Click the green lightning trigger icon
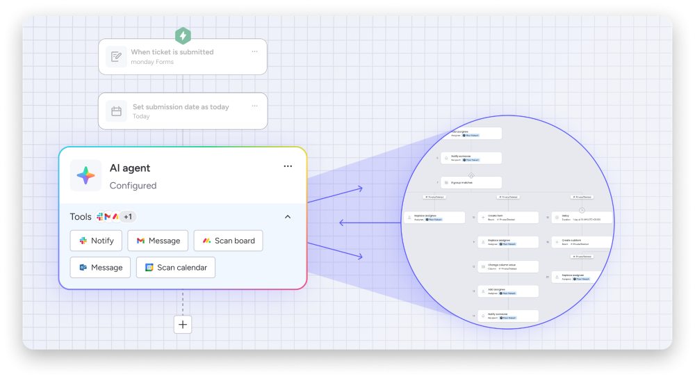This screenshot has width=695, height=379. click(x=182, y=35)
